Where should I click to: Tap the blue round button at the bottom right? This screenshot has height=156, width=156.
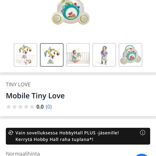tap(142, 155)
